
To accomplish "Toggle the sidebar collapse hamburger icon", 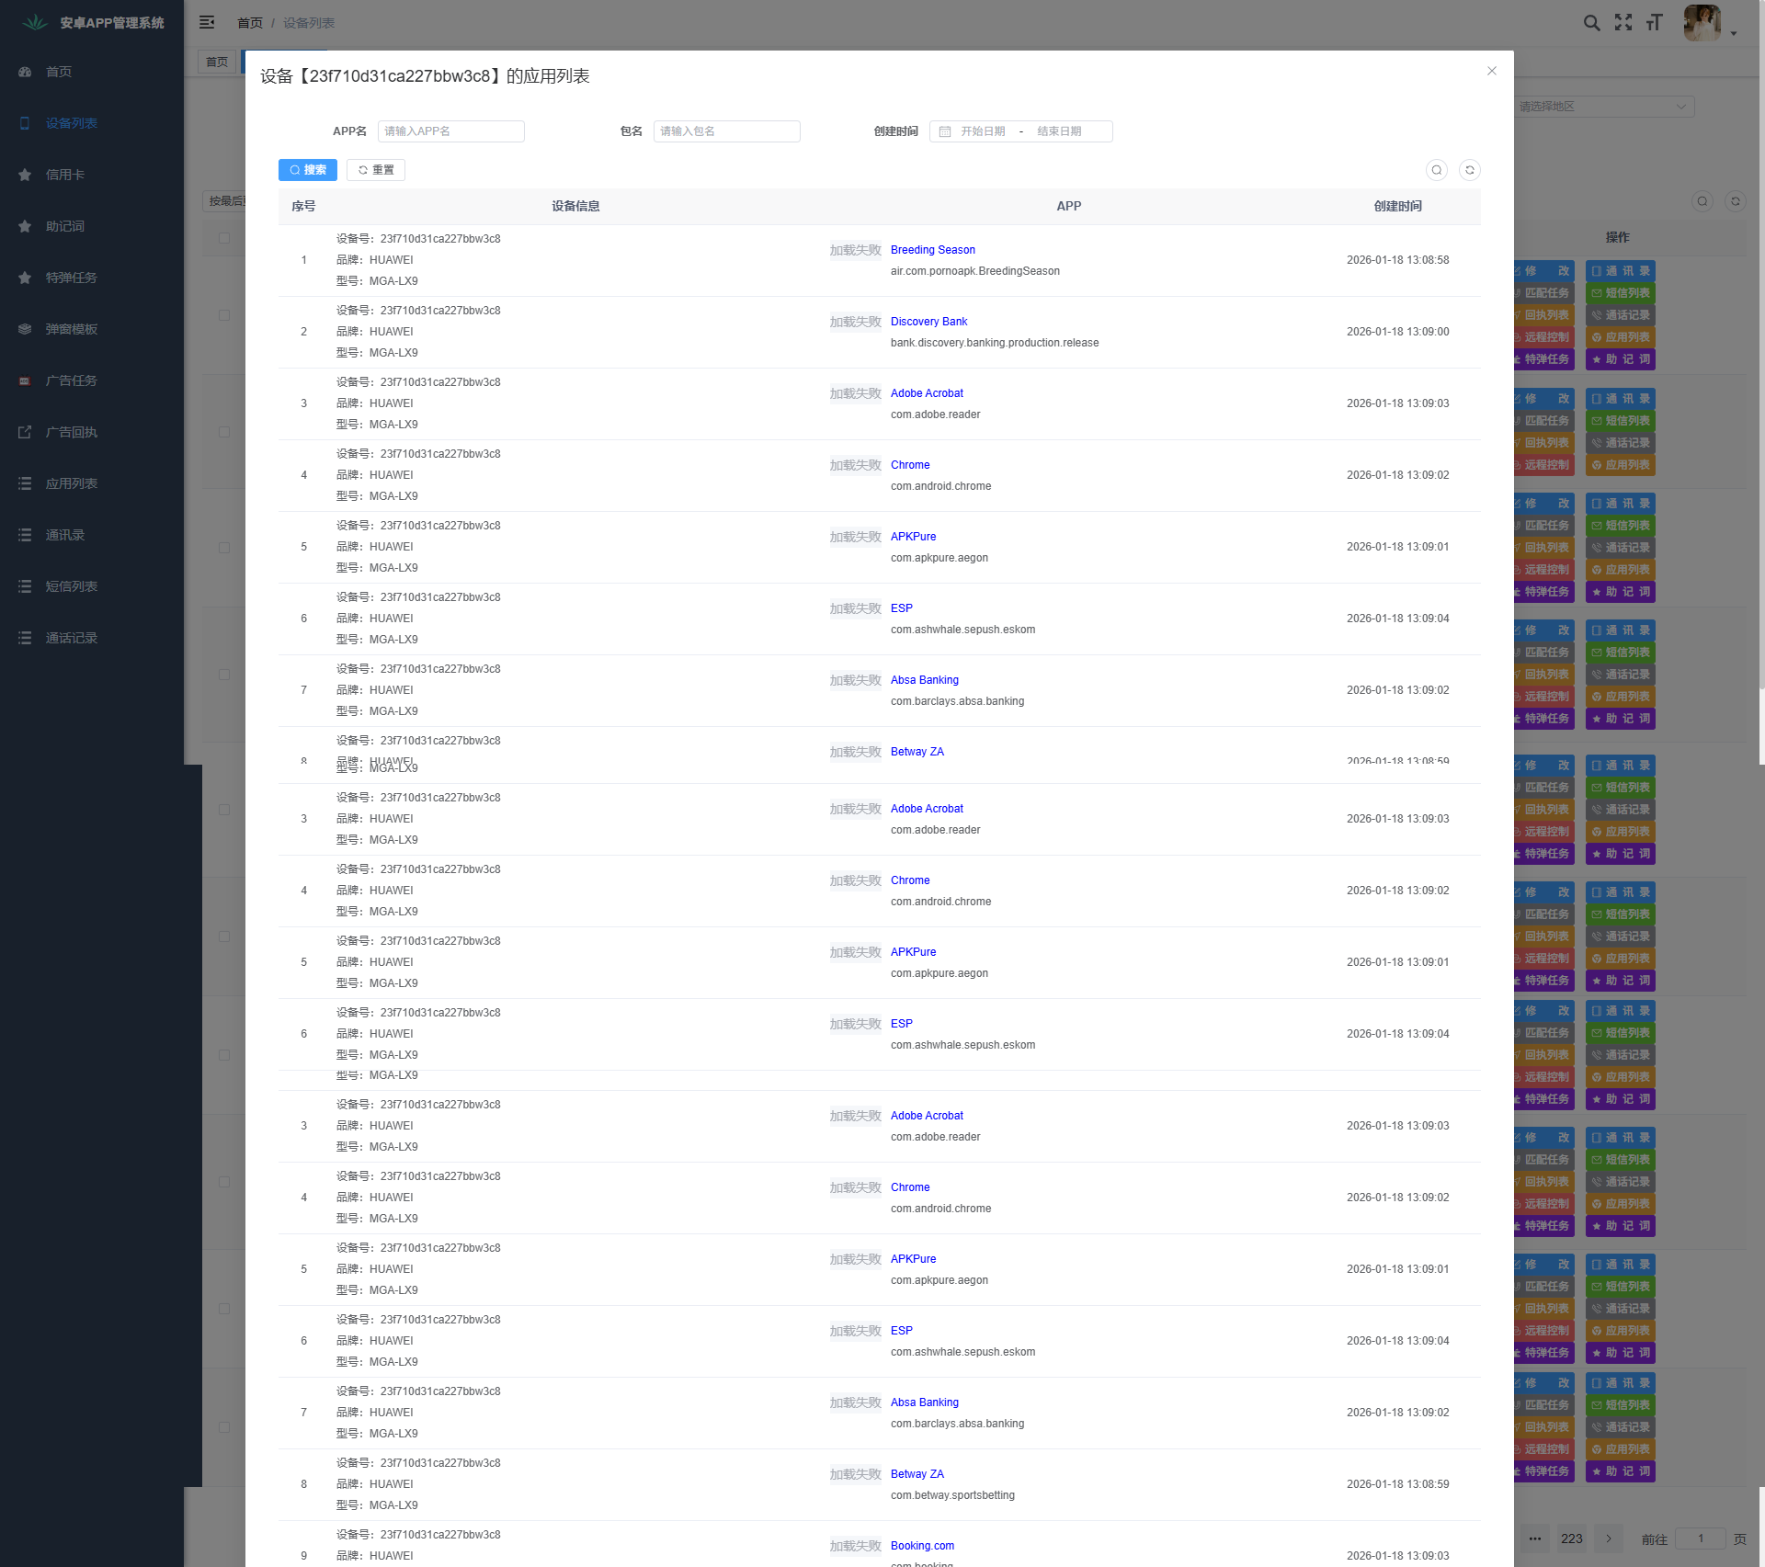I will click(207, 22).
